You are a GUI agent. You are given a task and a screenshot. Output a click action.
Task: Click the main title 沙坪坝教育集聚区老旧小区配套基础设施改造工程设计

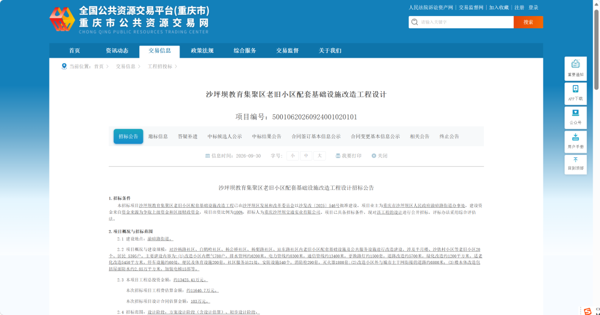(296, 94)
